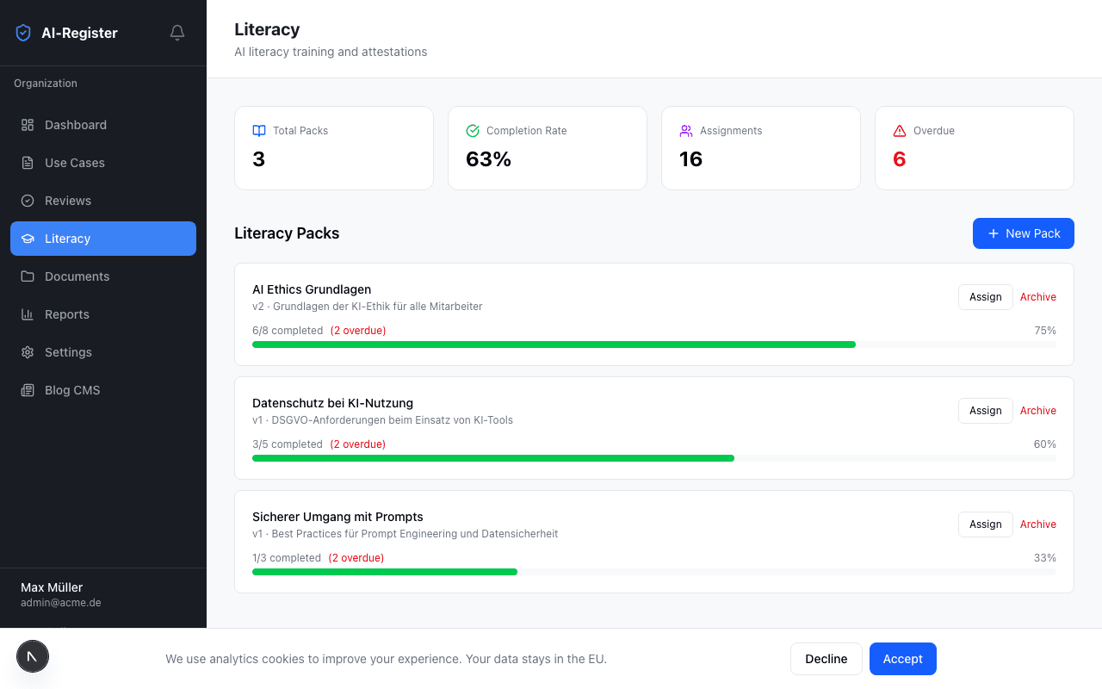Click the Blog CMS icon in sidebar

26,390
